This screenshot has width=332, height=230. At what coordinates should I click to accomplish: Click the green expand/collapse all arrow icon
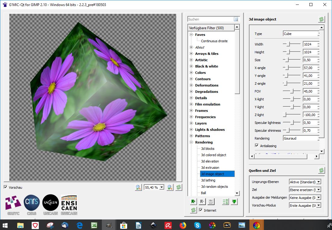(234, 202)
